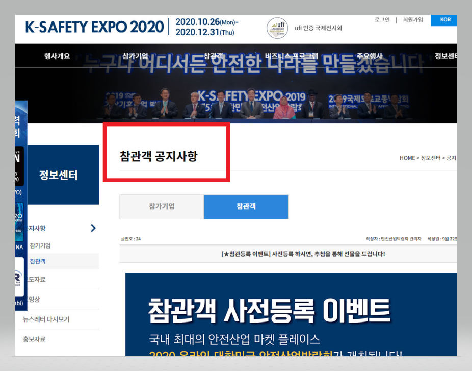Click HOME in the breadcrumb
472x371 pixels.
[407, 158]
